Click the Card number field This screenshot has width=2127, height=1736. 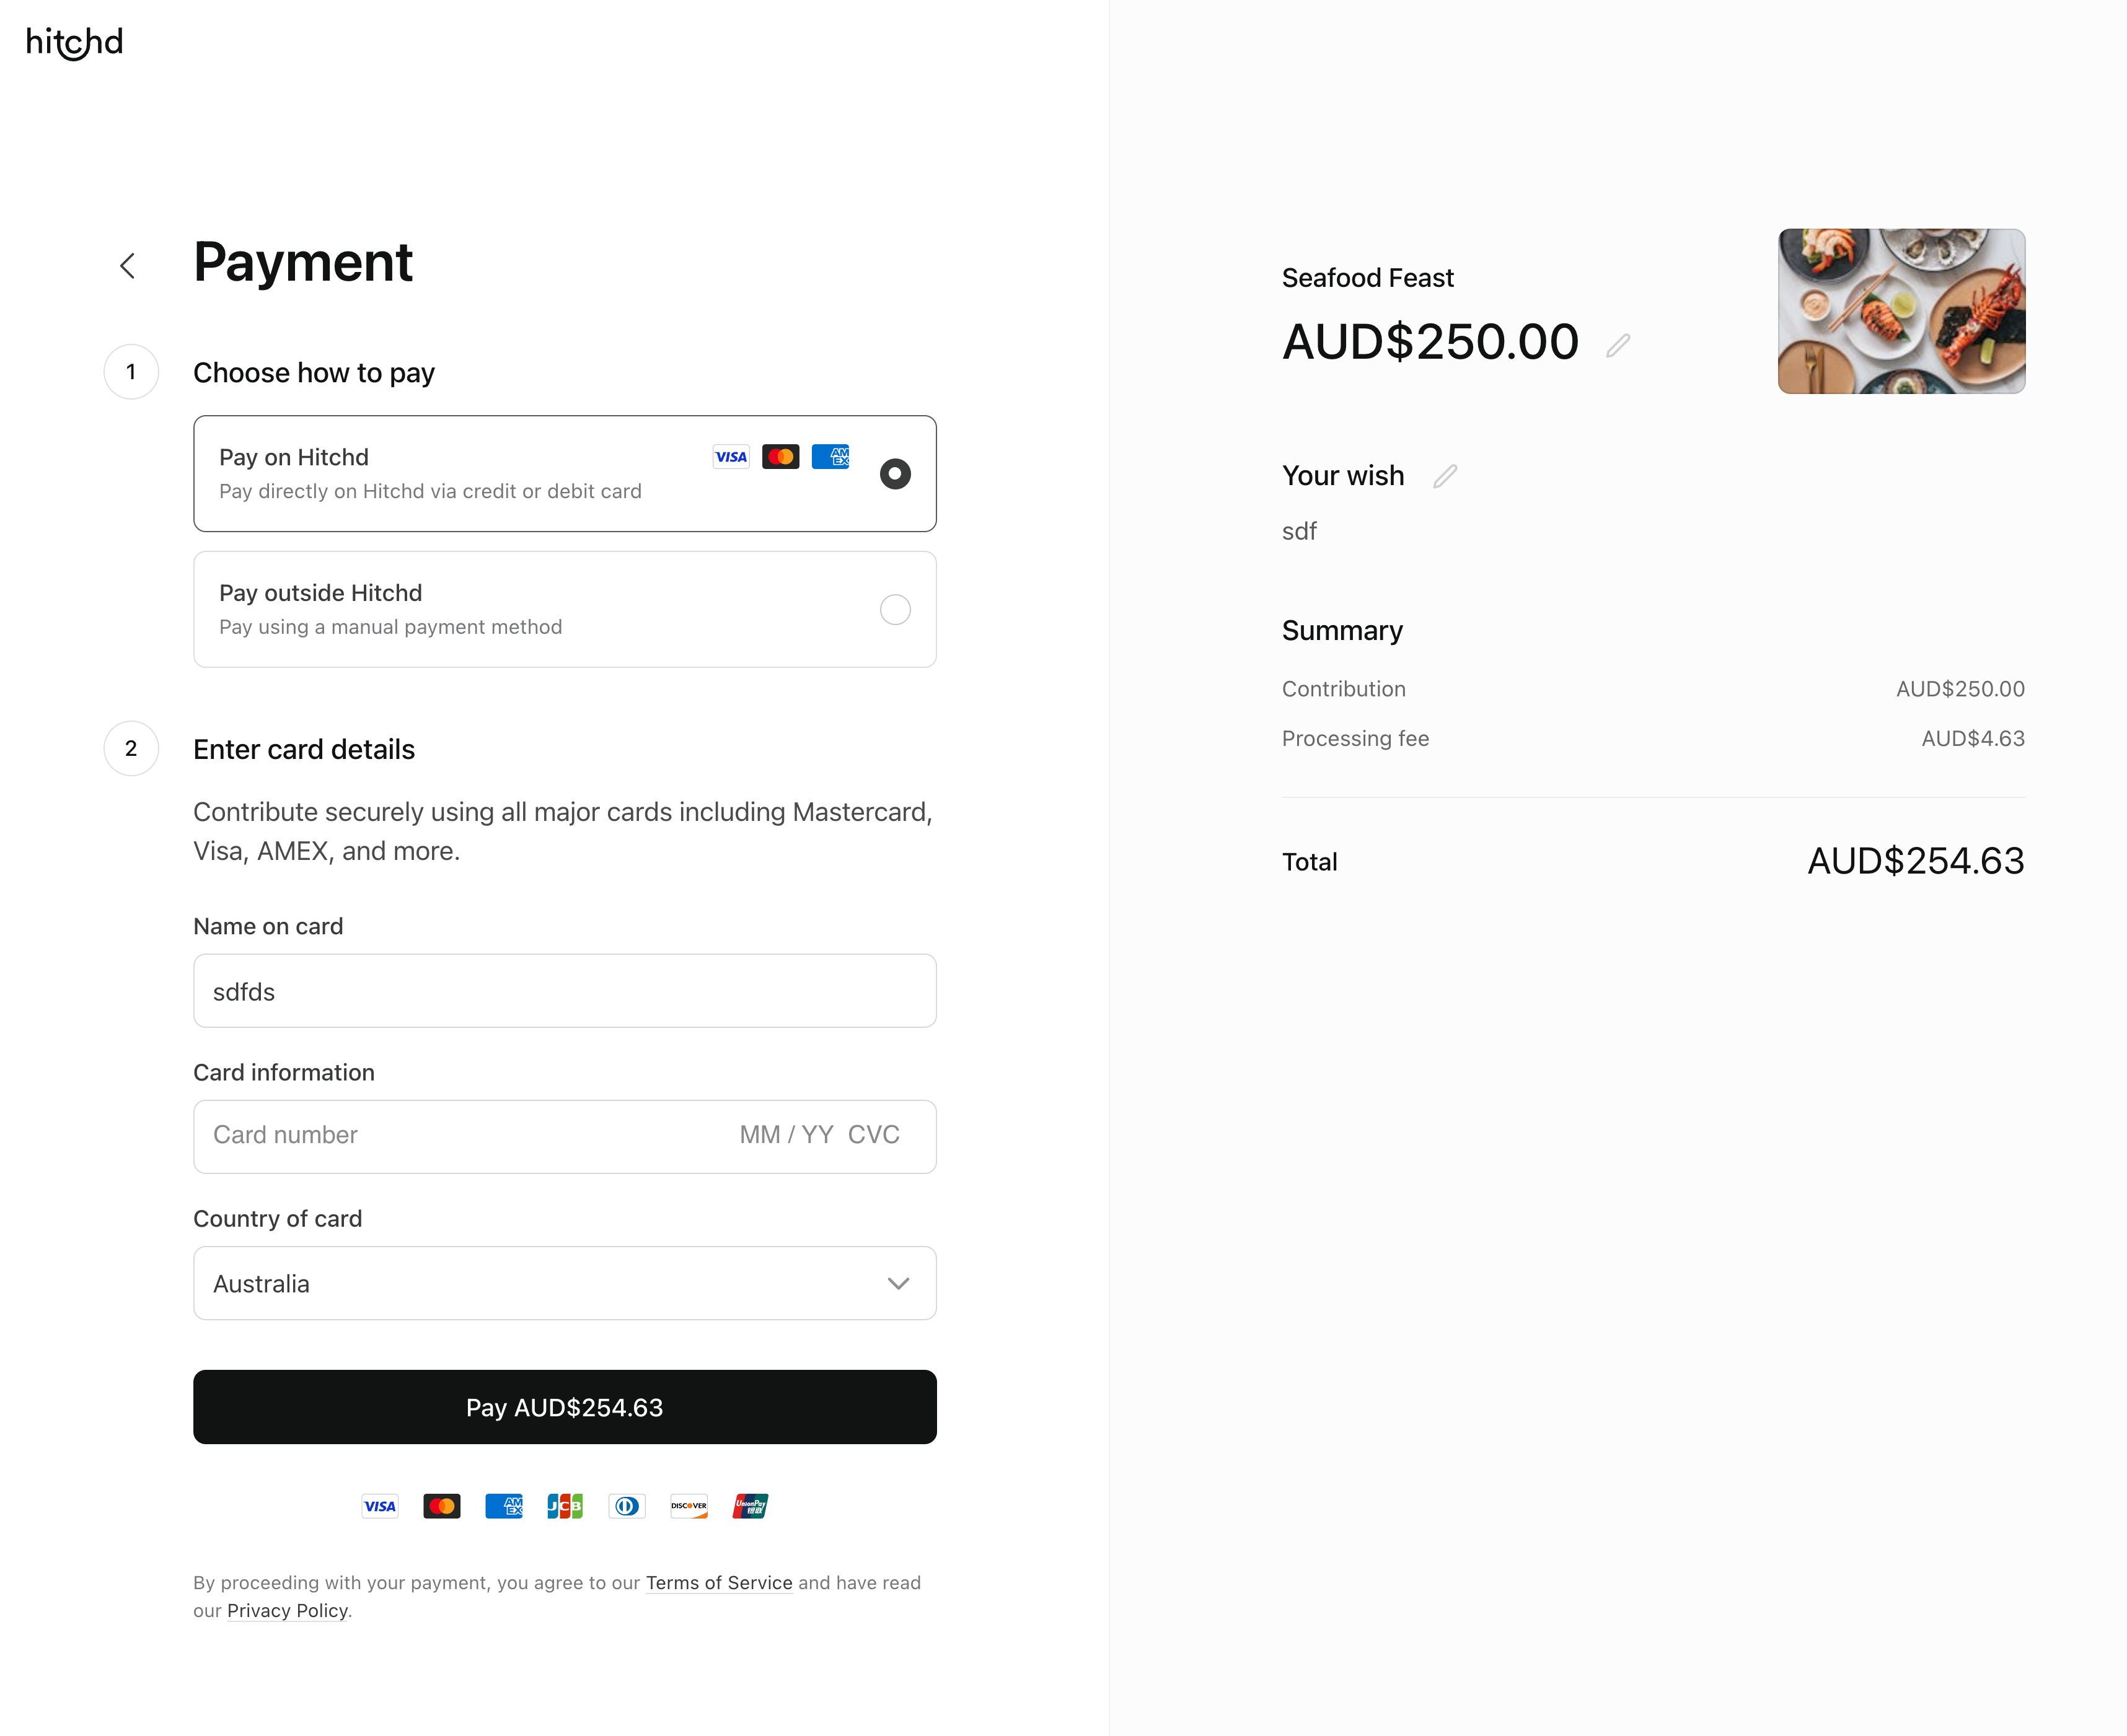click(400, 1135)
